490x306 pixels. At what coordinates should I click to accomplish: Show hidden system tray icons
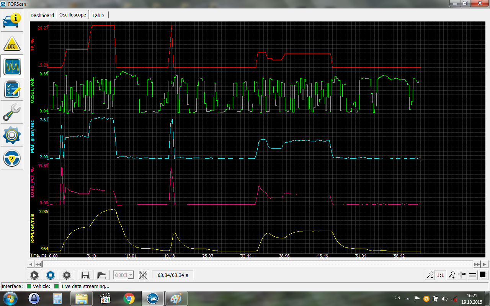click(408, 298)
